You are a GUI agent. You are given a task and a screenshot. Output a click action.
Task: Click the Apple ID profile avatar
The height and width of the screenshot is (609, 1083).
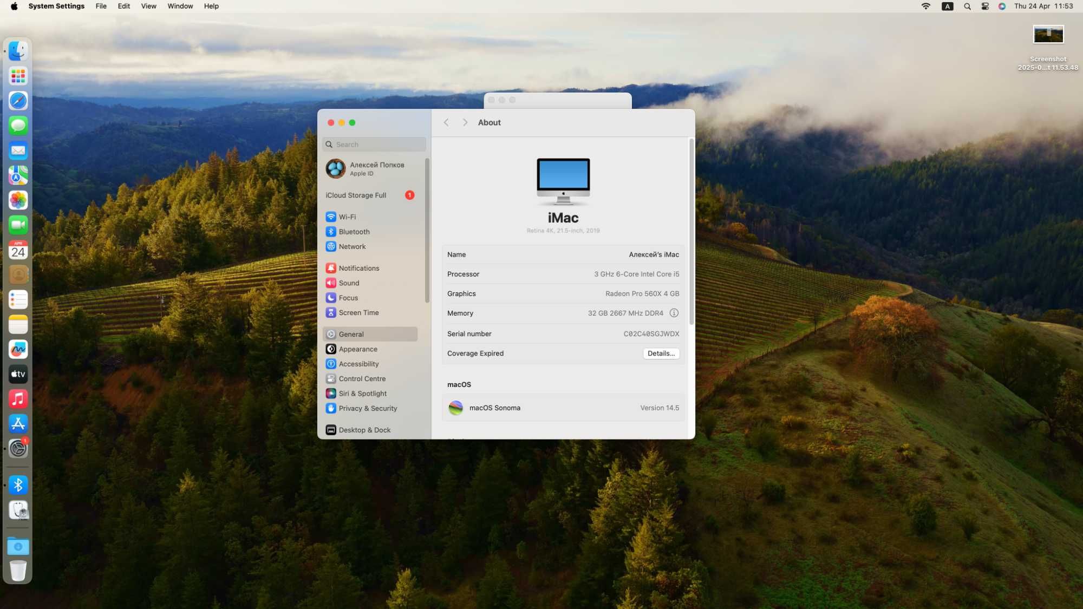coord(335,169)
